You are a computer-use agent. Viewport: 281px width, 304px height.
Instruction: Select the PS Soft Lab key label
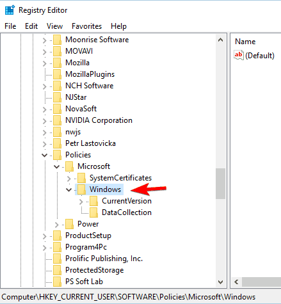[x=84, y=282]
